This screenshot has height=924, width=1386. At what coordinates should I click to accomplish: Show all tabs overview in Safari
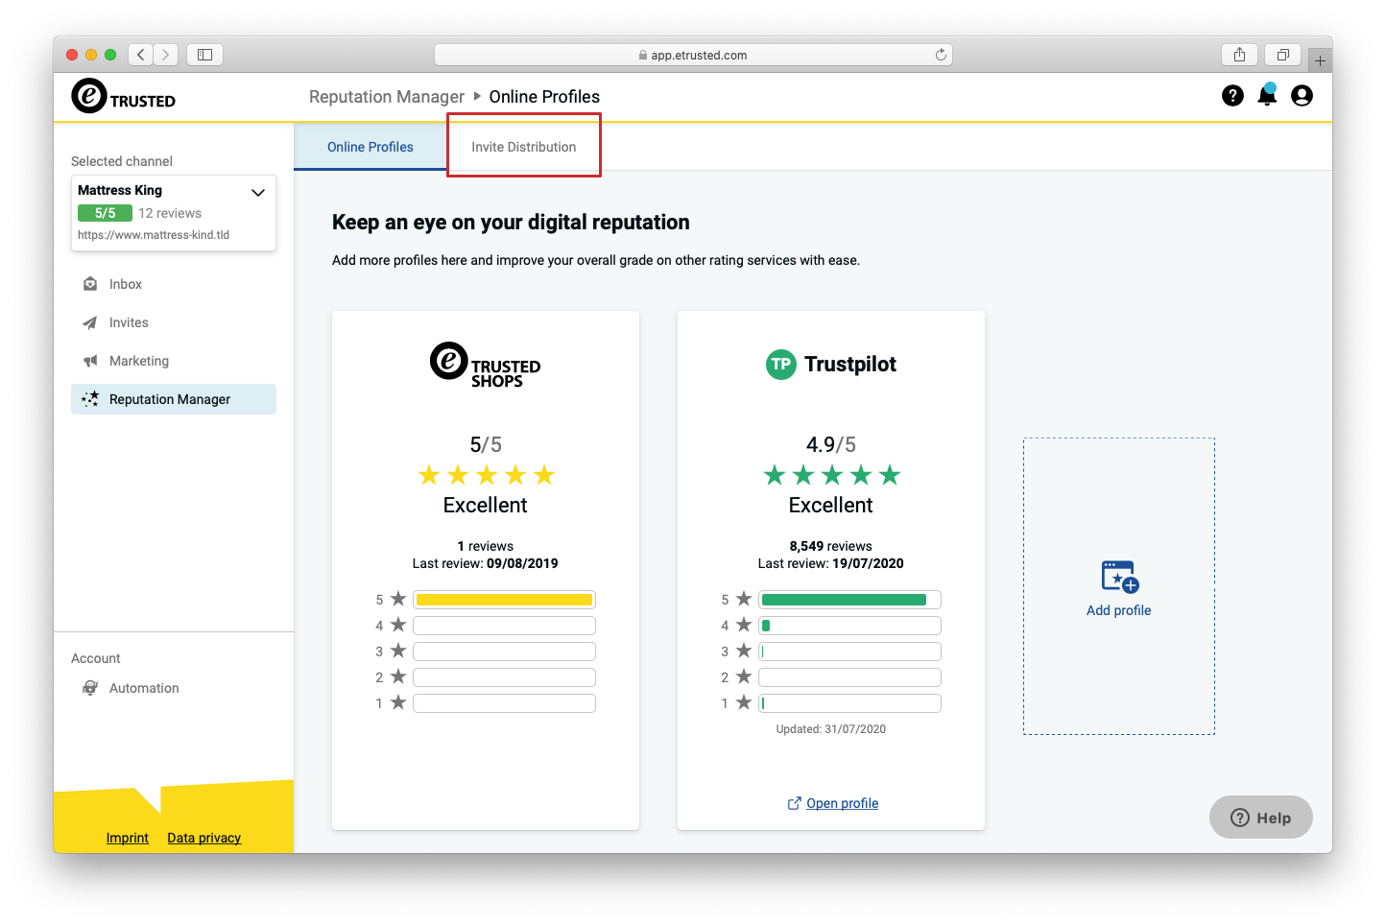click(x=1282, y=55)
